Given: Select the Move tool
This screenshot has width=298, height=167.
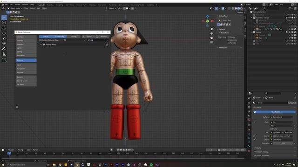Looking at the screenshot, I should point(4,28).
